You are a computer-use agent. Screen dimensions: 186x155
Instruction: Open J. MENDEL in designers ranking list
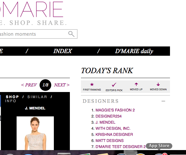coord(105,122)
